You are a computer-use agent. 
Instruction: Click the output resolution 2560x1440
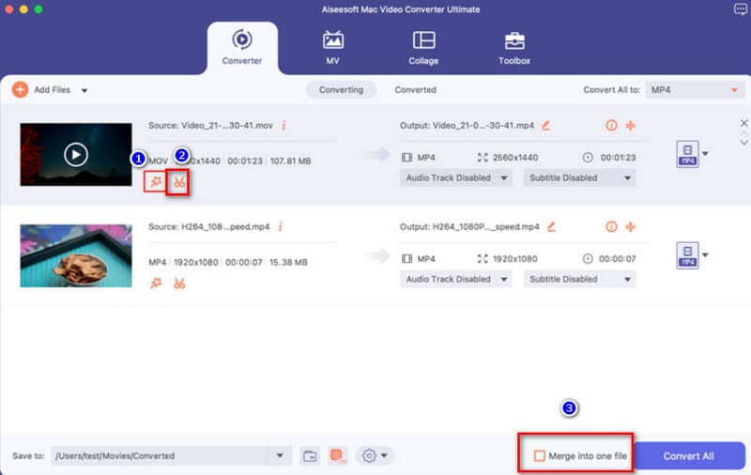[x=515, y=158]
